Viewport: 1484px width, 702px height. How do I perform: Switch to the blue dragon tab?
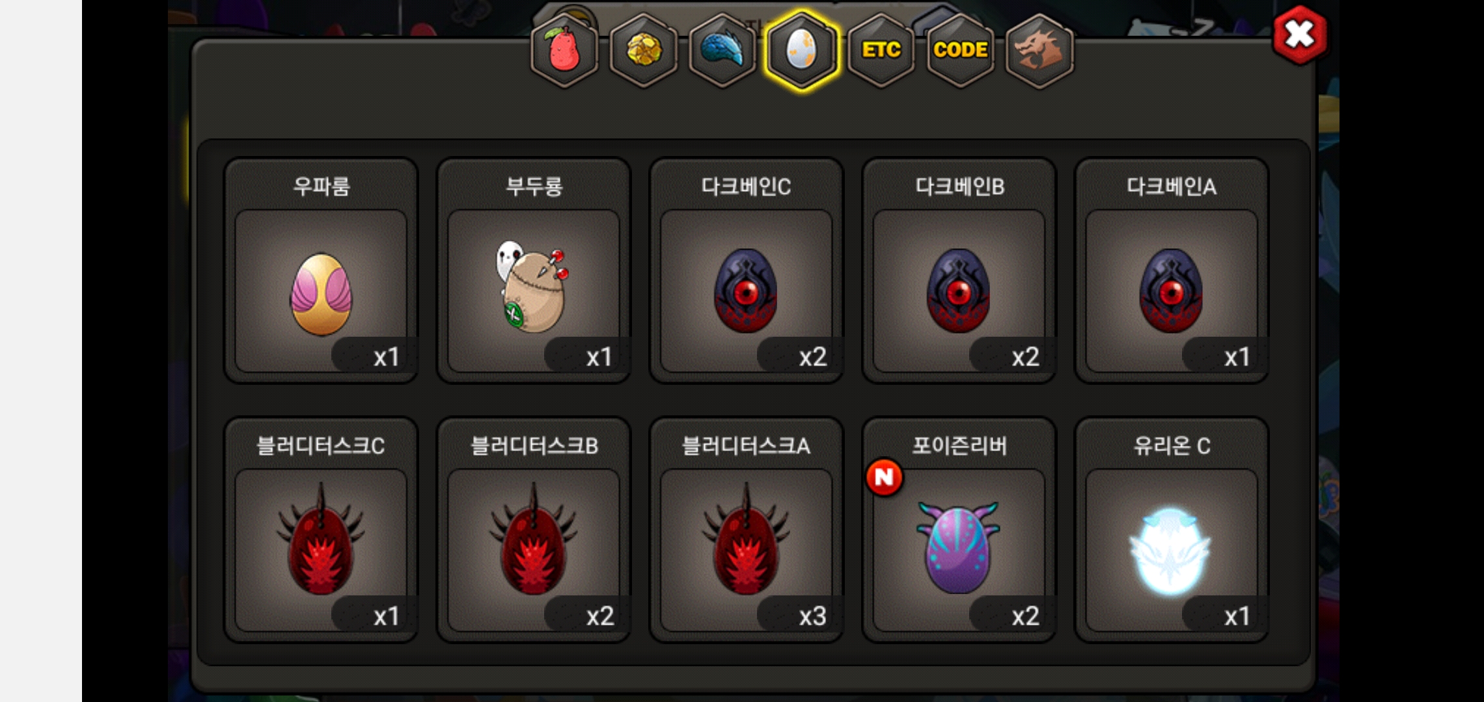click(722, 50)
